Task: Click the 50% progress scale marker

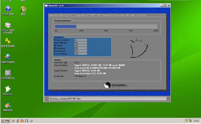Action: tap(106, 31)
